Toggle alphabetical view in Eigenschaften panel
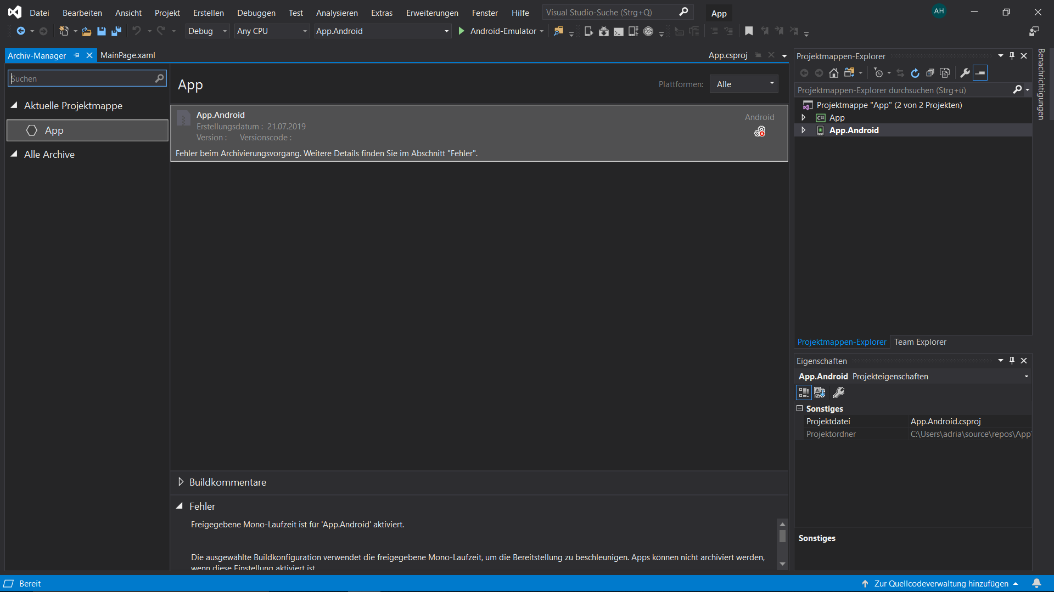The image size is (1054, 592). (820, 392)
